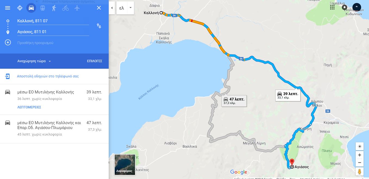Close the directions panel with X

pyautogui.click(x=99, y=8)
